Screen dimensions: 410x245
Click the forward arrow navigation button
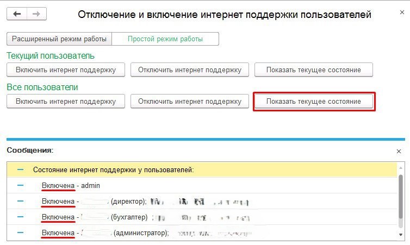coord(36,14)
